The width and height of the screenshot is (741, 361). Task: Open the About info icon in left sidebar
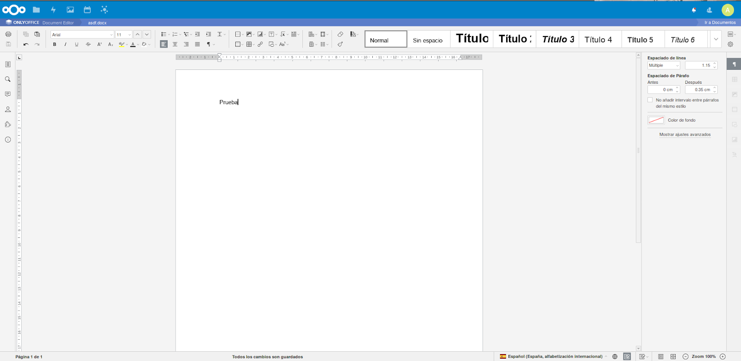point(8,139)
